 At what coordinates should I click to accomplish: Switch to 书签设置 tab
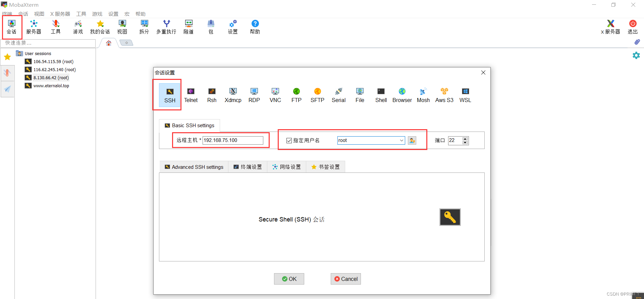pyautogui.click(x=326, y=167)
